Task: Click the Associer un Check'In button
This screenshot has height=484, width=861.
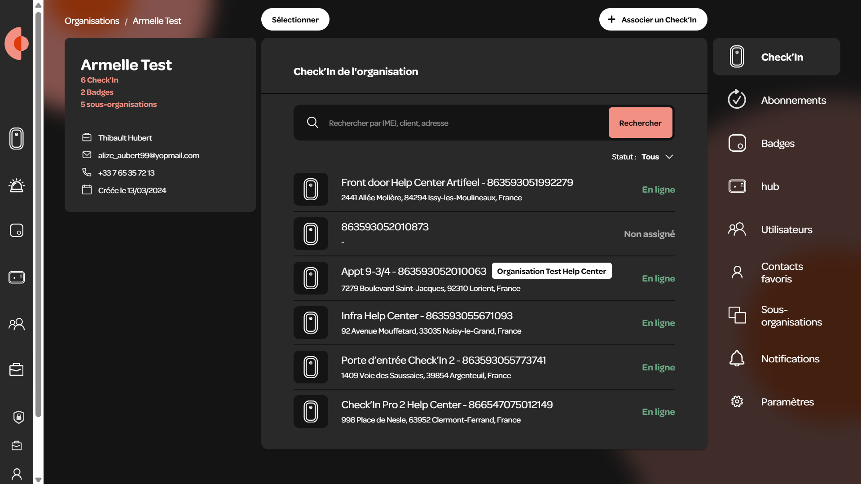Action: (x=653, y=19)
